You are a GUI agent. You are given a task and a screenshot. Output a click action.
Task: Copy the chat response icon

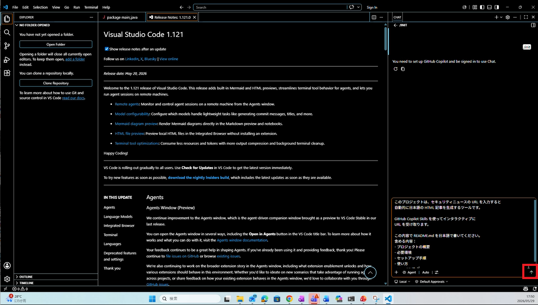pos(403,69)
